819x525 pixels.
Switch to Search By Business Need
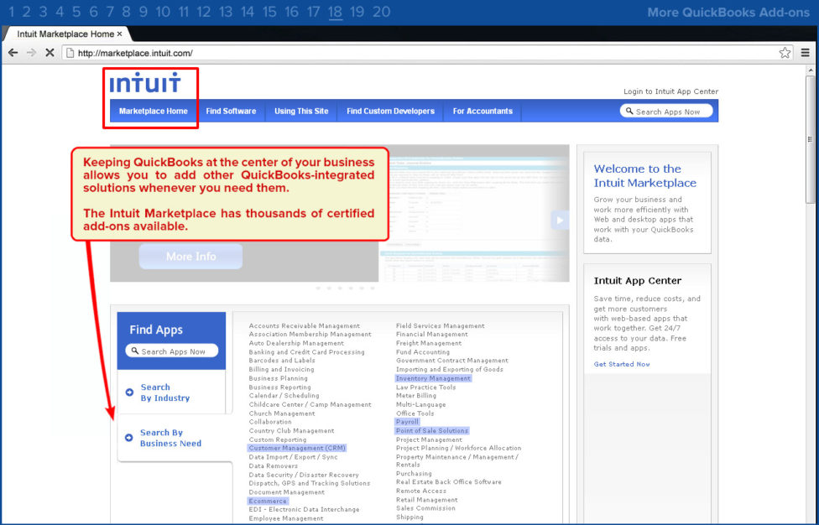pos(170,438)
